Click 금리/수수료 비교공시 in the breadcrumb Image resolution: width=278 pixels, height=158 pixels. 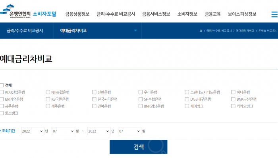219,31
